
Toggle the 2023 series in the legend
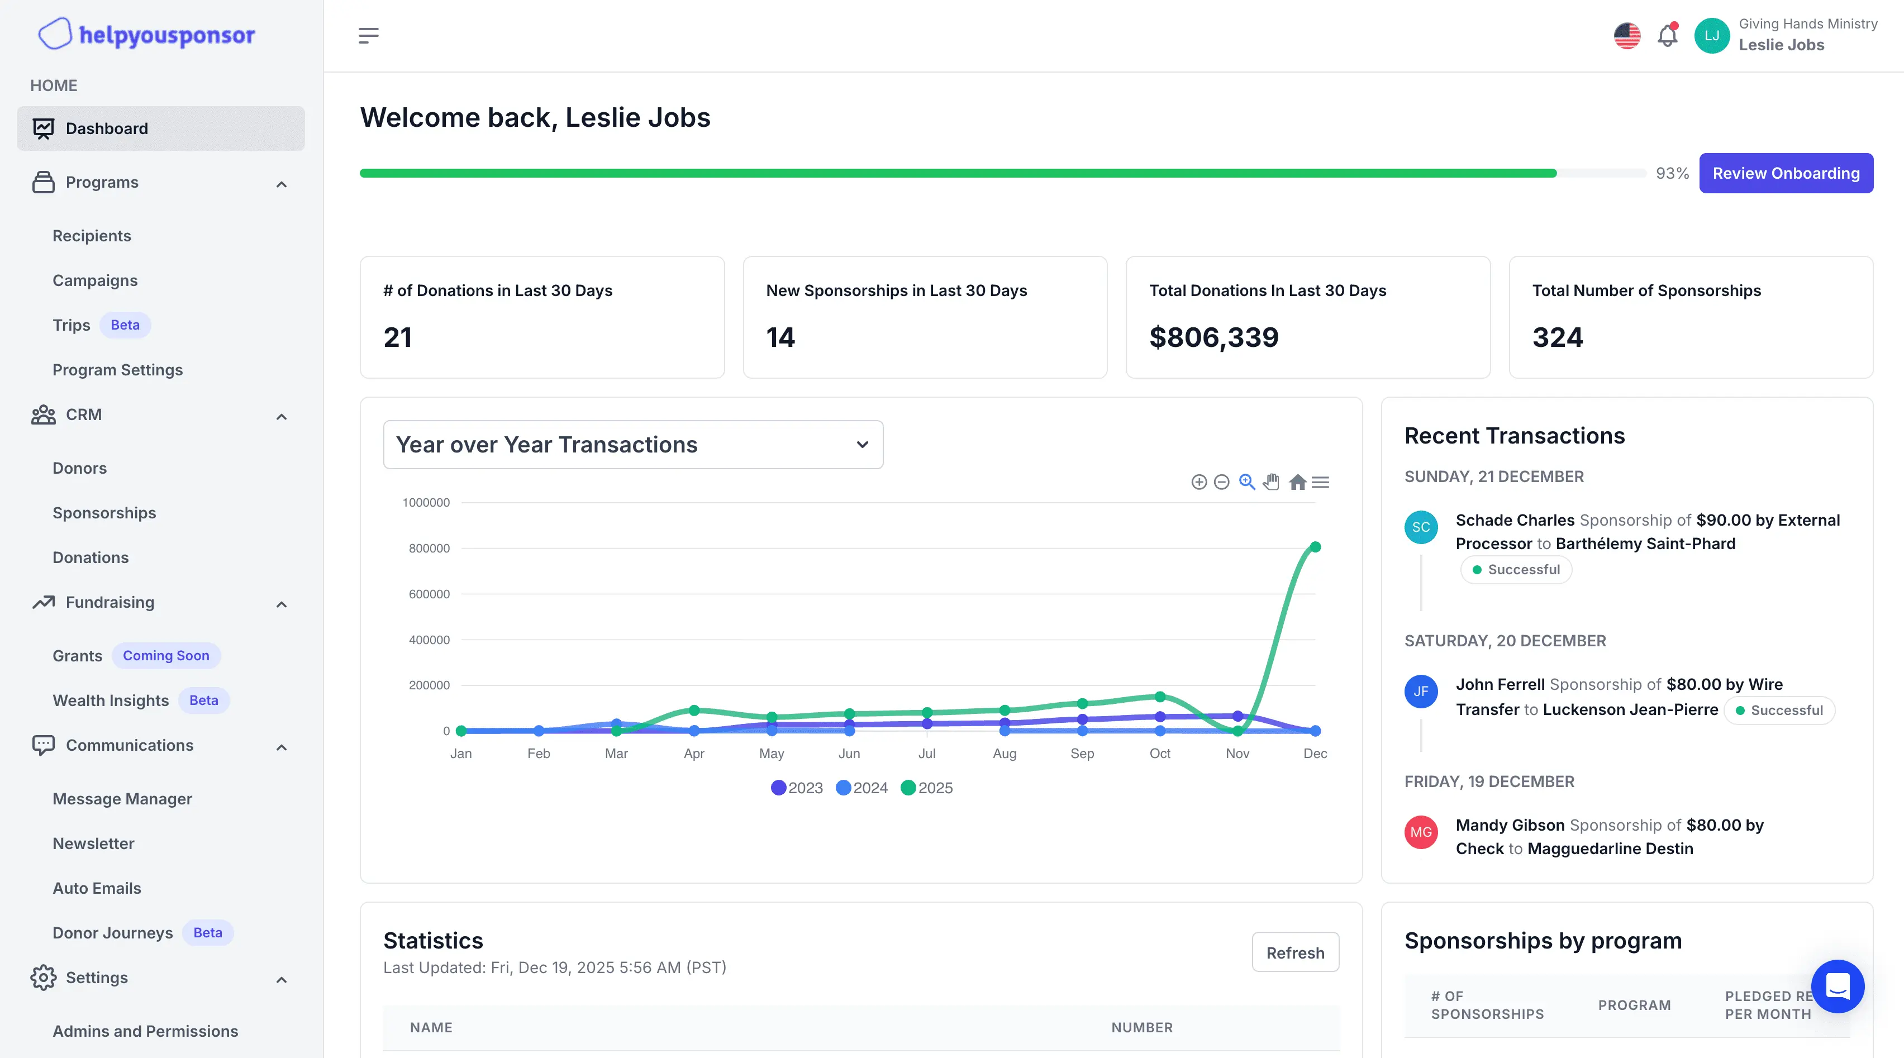[796, 788]
